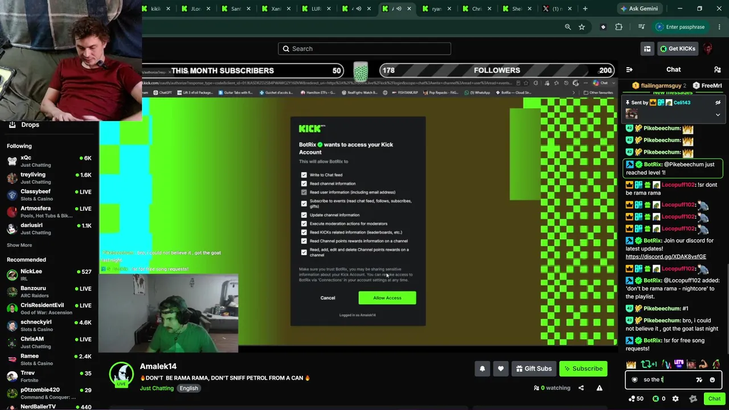Click Amalek14 channel avatar

121,374
